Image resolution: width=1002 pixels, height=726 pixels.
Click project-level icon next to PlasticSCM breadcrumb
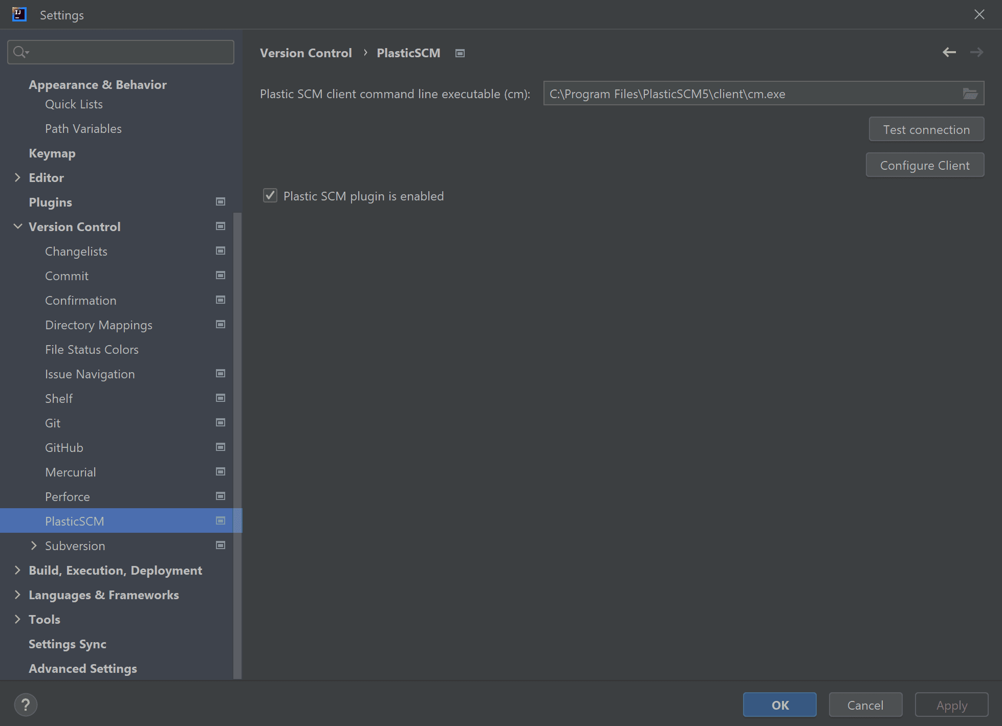click(x=460, y=53)
